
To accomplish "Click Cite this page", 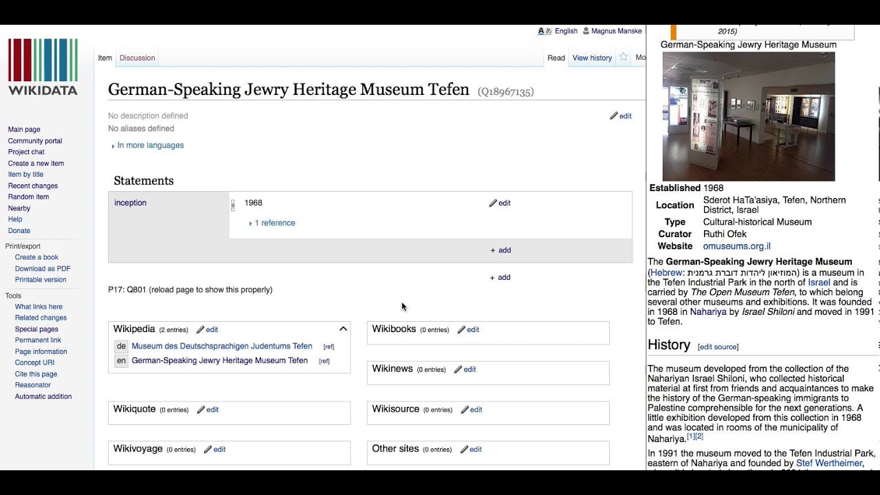I will [36, 374].
